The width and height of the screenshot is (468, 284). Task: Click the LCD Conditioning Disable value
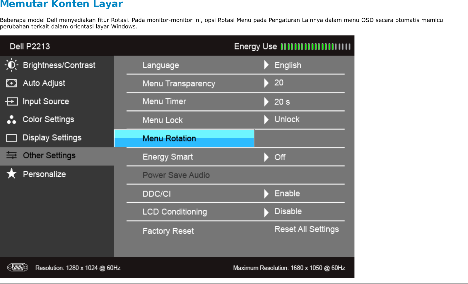click(288, 211)
